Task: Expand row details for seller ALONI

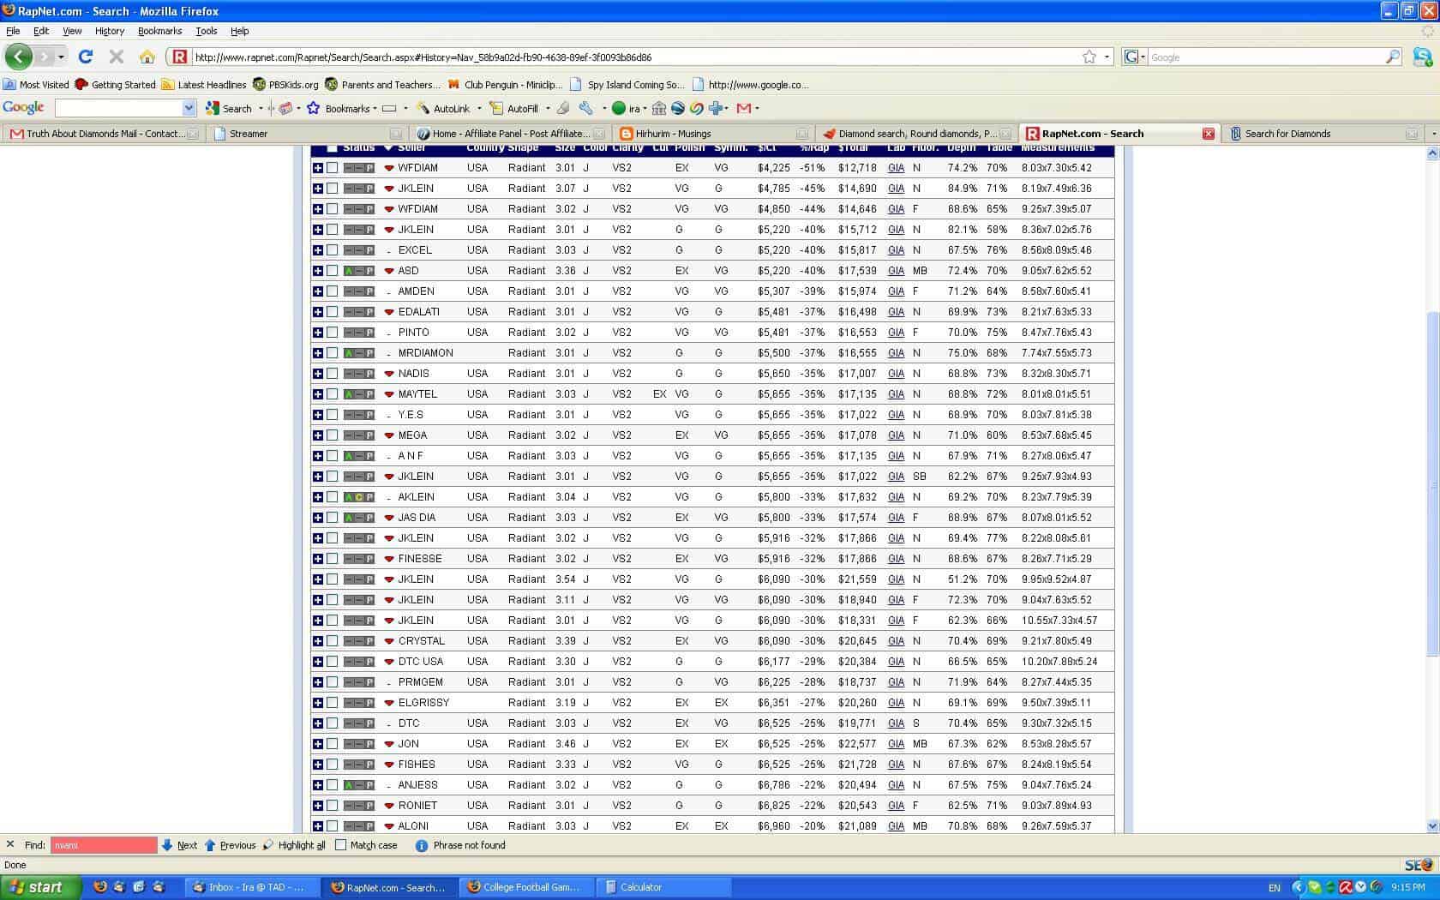Action: point(318,826)
